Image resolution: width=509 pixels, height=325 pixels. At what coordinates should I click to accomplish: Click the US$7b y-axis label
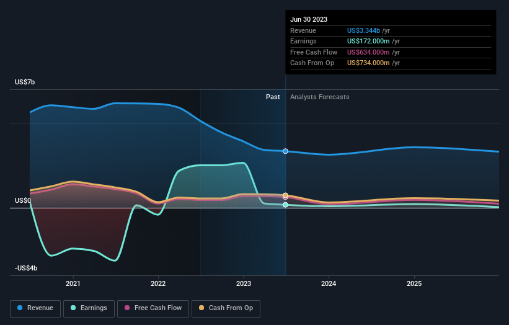coord(25,82)
